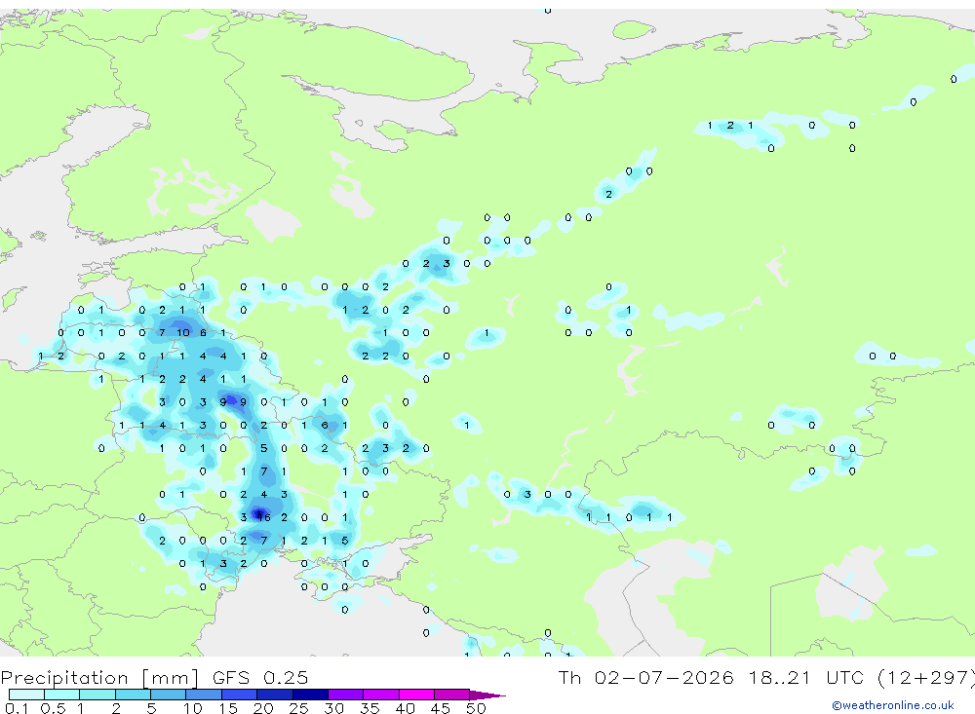Image resolution: width=975 pixels, height=714 pixels.
Task: Click the '10' value between 7 and 6 on map
Action: (x=183, y=332)
